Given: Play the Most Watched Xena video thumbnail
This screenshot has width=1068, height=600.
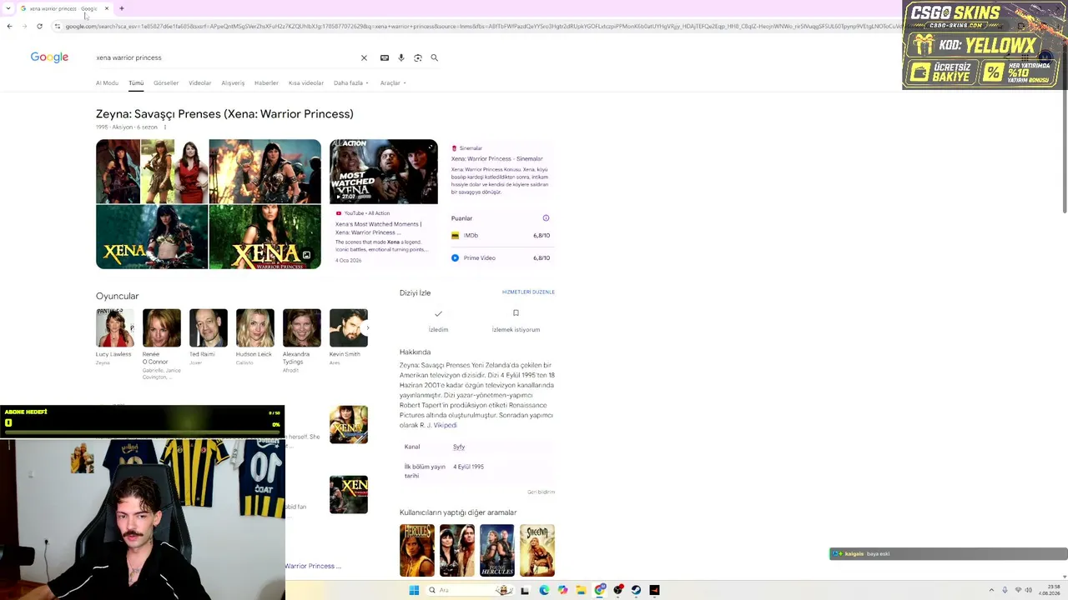Looking at the screenshot, I should click(384, 172).
